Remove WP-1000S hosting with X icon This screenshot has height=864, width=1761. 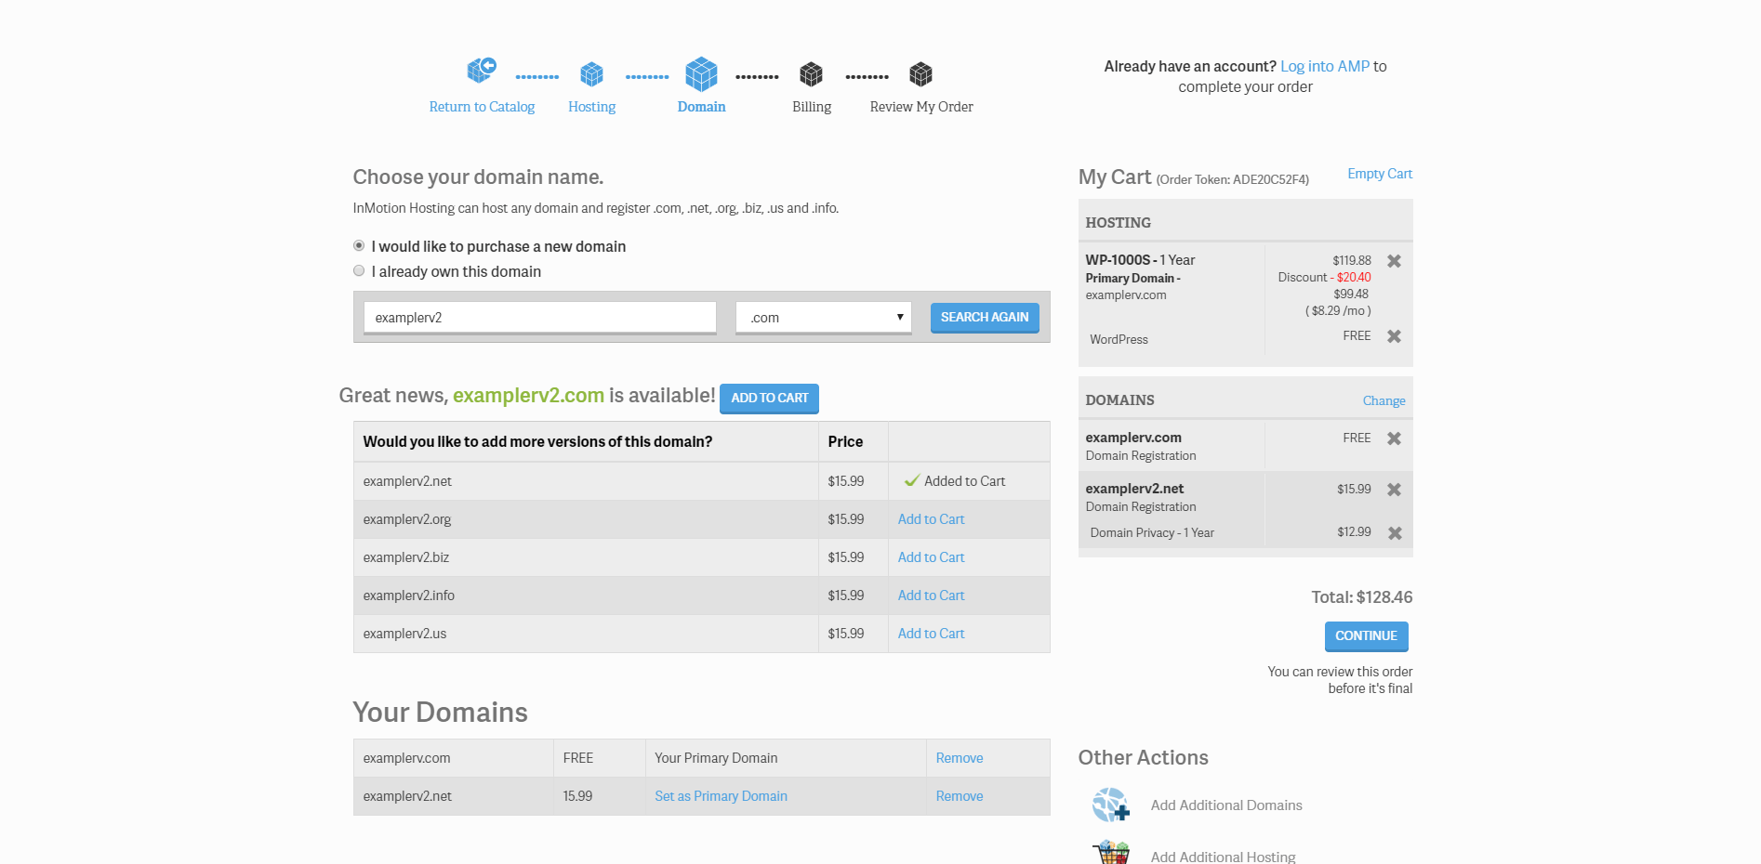tap(1394, 261)
